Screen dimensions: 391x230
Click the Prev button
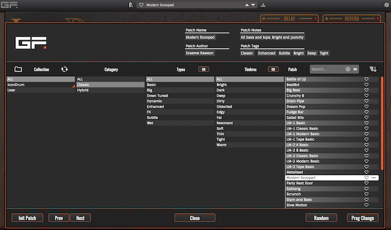click(x=59, y=218)
